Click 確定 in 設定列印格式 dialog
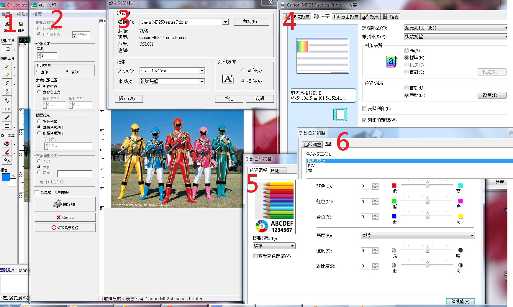513x307 pixels. [229, 98]
